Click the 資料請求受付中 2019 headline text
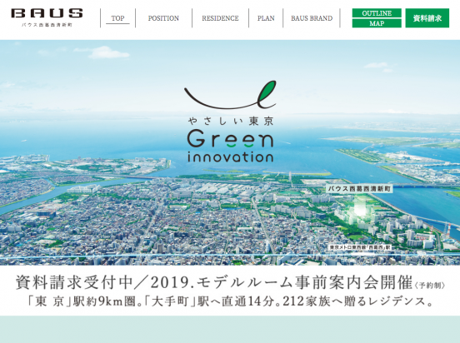Screen dimensions: 460x343 click(x=214, y=282)
